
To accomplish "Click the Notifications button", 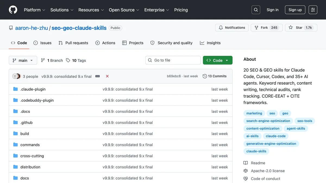I will click(x=232, y=28).
